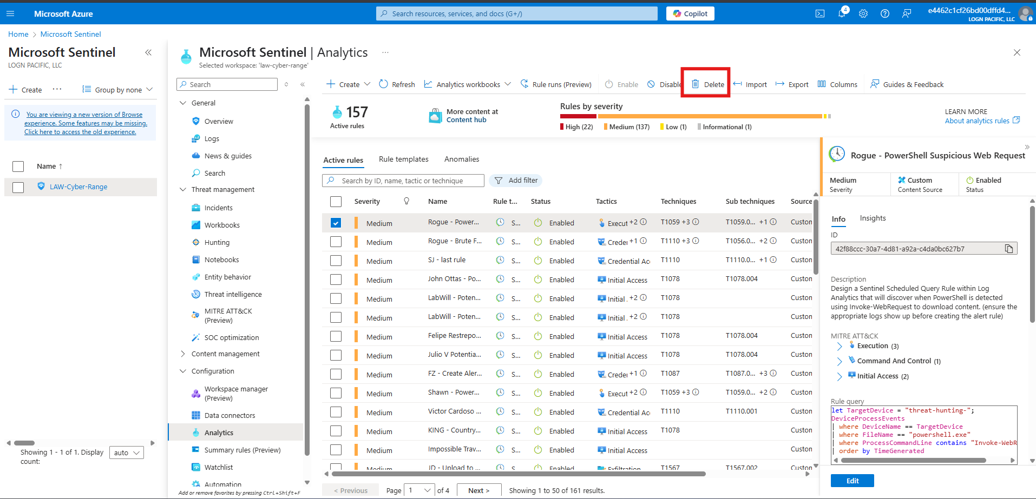The image size is (1036, 499).
Task: Switch to the Insights tab
Action: pos(873,218)
